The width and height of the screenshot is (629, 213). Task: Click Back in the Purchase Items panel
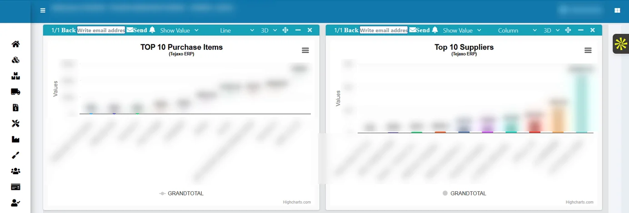[69, 30]
